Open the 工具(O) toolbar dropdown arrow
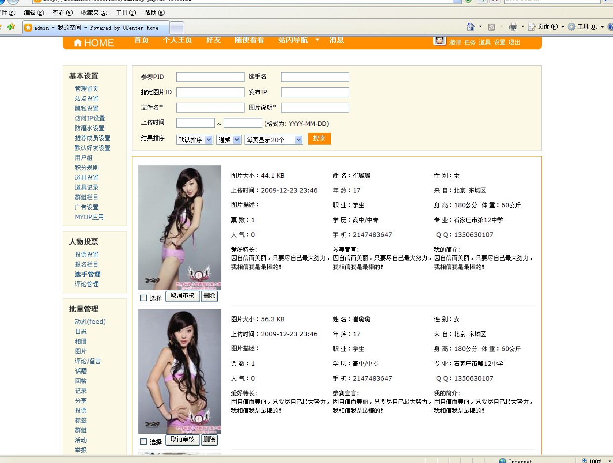613x463 pixels. tap(602, 27)
